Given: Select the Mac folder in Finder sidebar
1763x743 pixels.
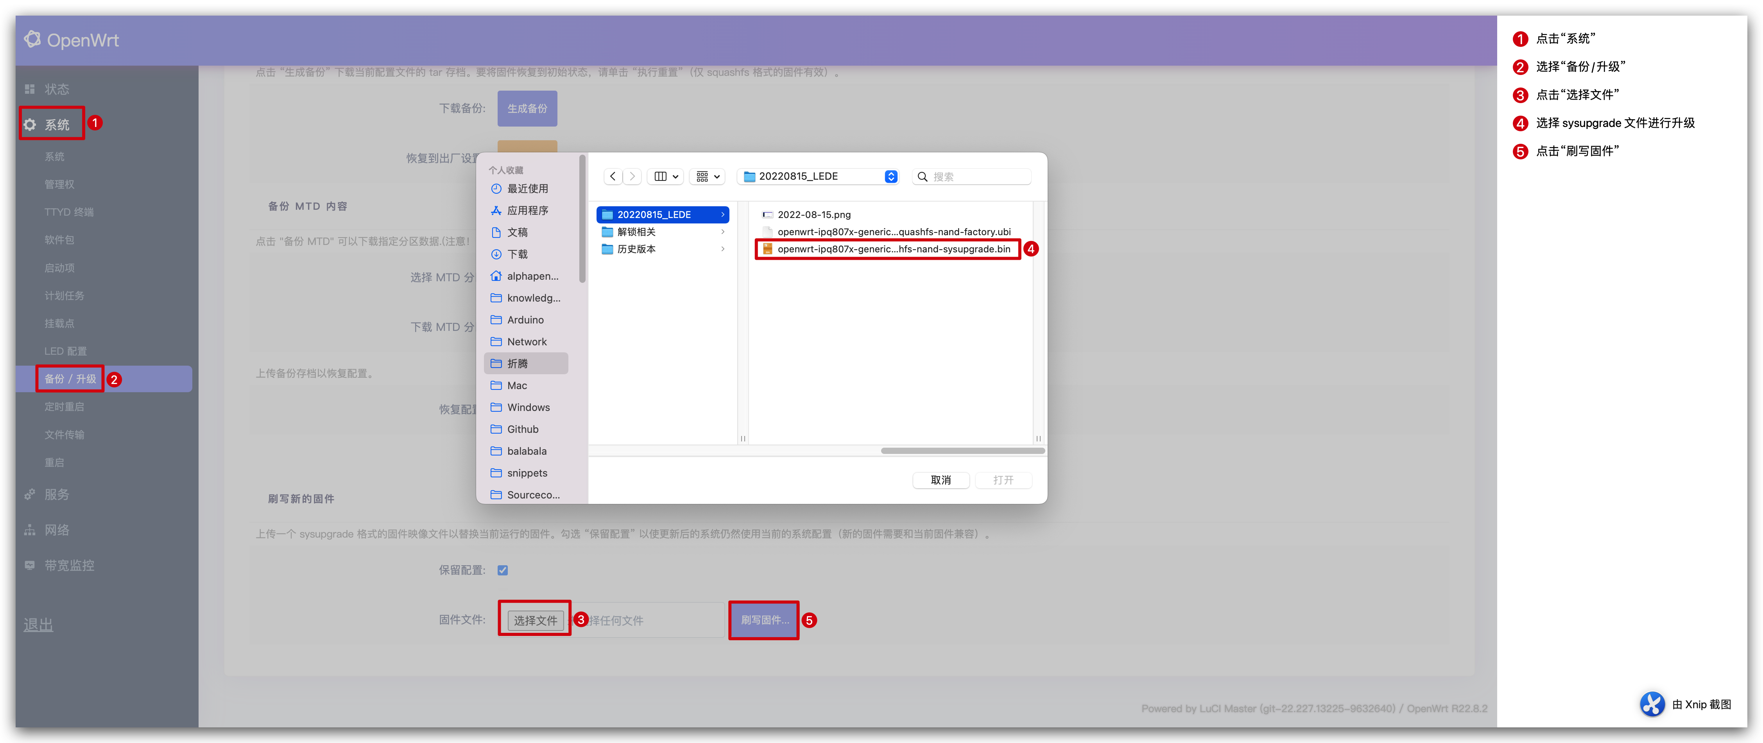Looking at the screenshot, I should coord(526,386).
